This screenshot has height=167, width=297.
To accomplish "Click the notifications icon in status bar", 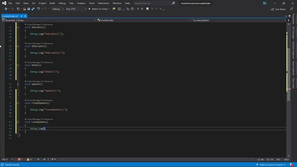I will pyautogui.click(x=291, y=165).
